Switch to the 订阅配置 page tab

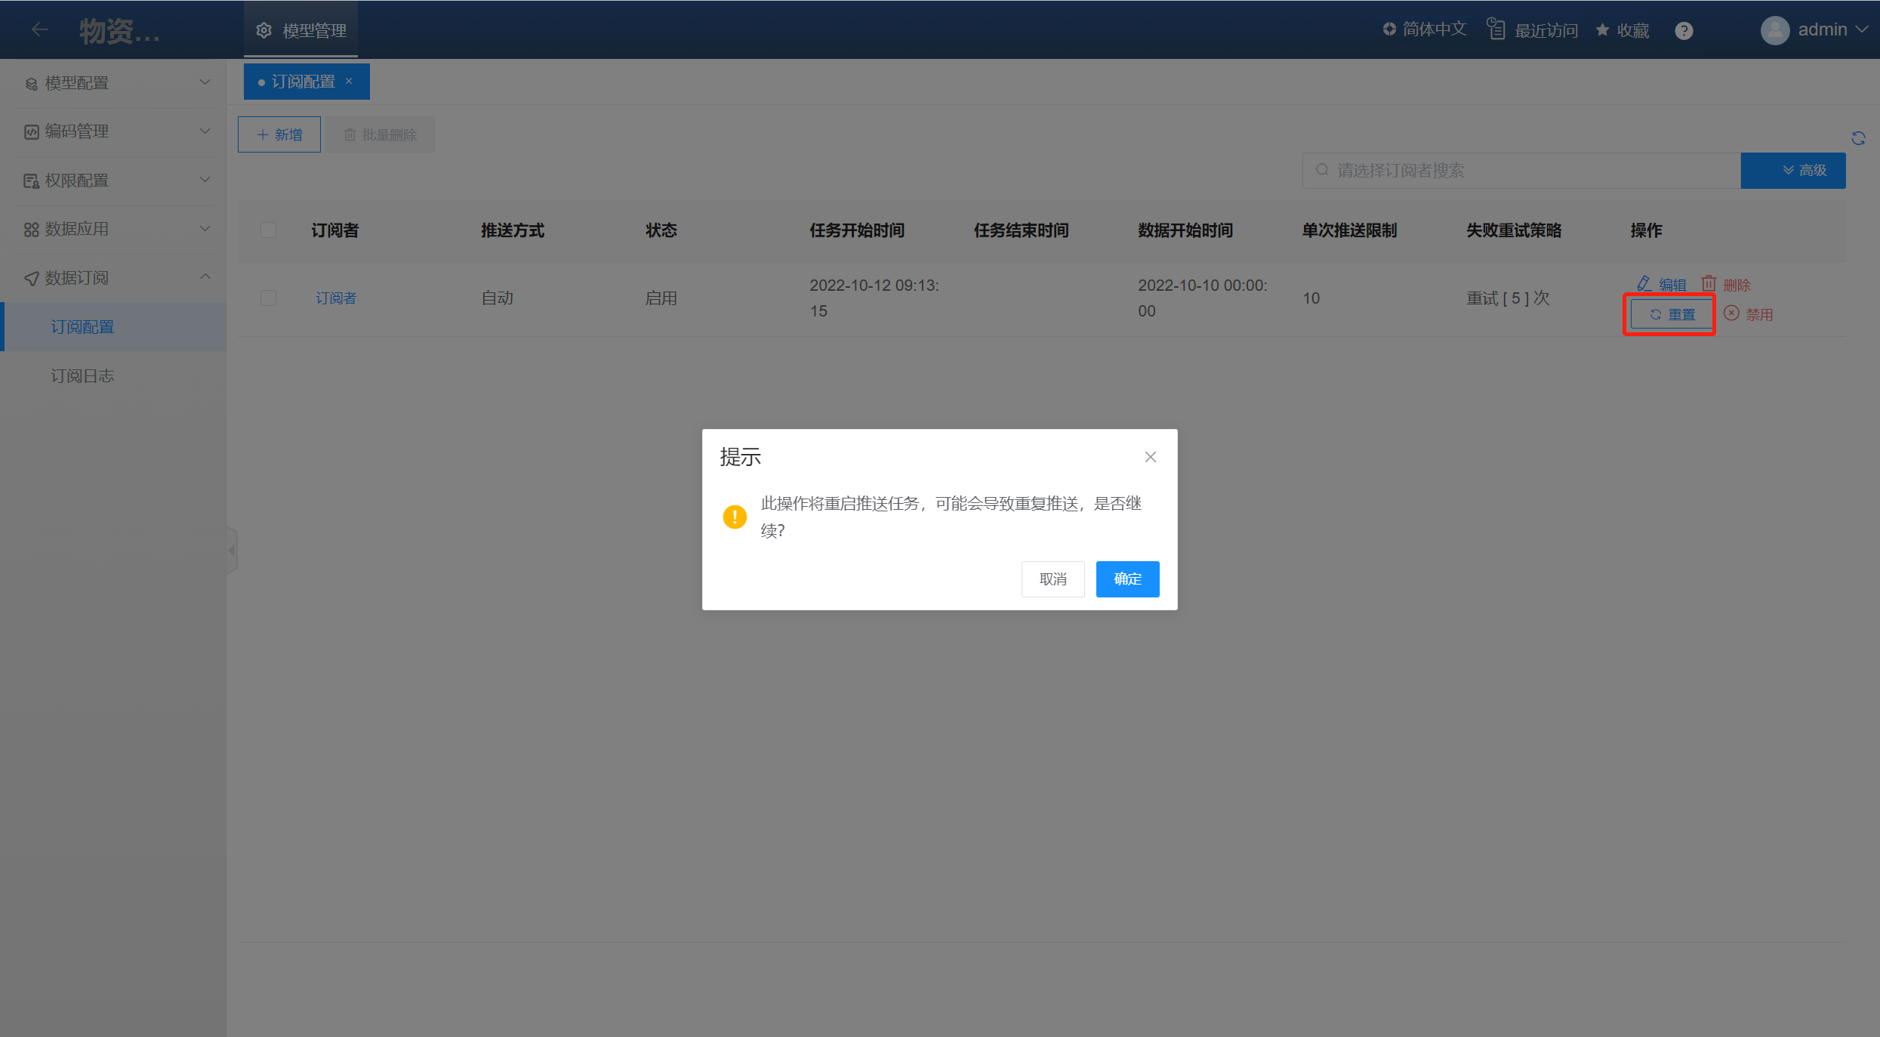click(x=303, y=82)
